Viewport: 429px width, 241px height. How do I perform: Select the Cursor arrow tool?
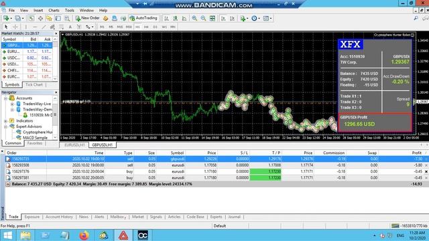(x=6, y=27)
